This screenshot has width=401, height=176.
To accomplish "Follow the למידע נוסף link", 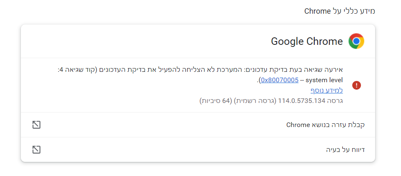I will coord(326,90).
